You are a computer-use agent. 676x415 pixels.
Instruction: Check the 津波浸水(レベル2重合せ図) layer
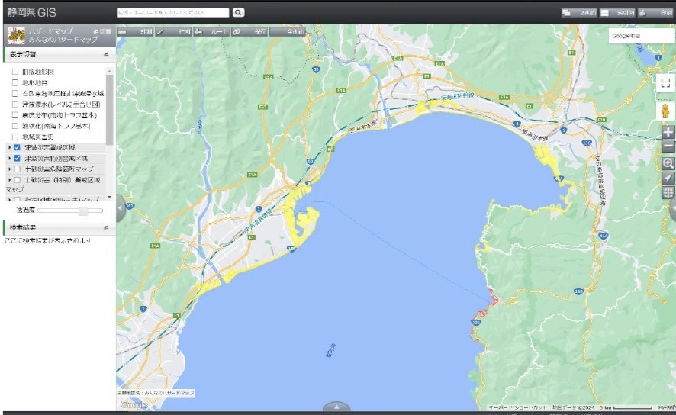point(15,105)
